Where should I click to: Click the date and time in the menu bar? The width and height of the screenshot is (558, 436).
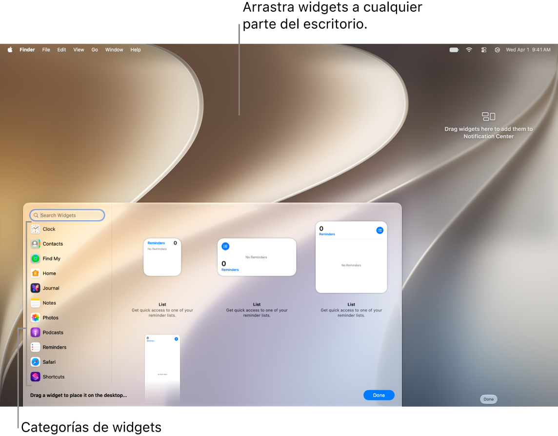[528, 50]
